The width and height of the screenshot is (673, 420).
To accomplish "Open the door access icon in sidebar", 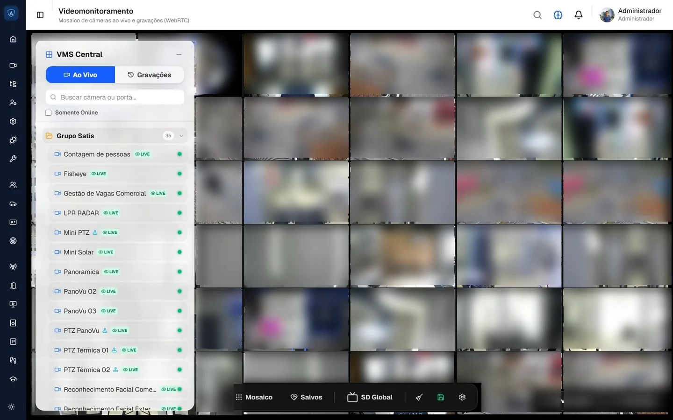I will [13, 286].
